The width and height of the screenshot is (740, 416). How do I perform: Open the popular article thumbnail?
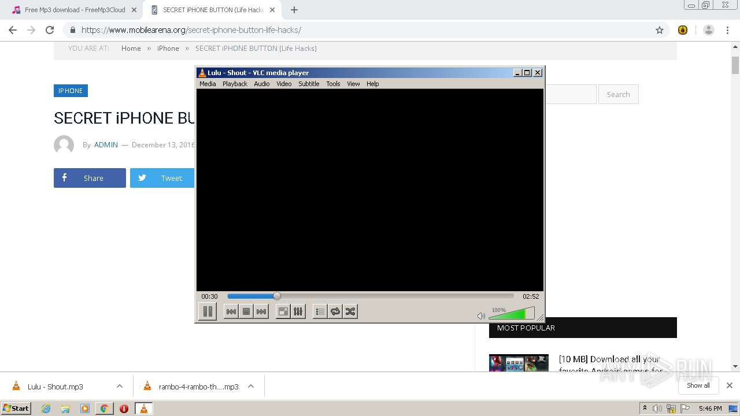pos(519,363)
